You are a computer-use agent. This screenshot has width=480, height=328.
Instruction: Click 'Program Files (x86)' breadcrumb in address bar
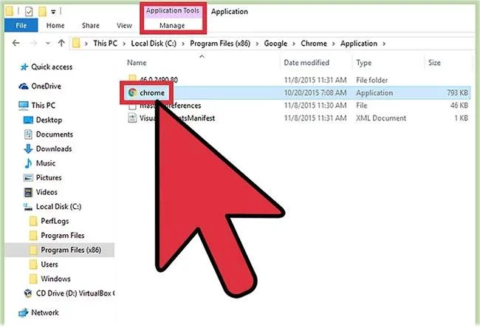click(x=220, y=44)
